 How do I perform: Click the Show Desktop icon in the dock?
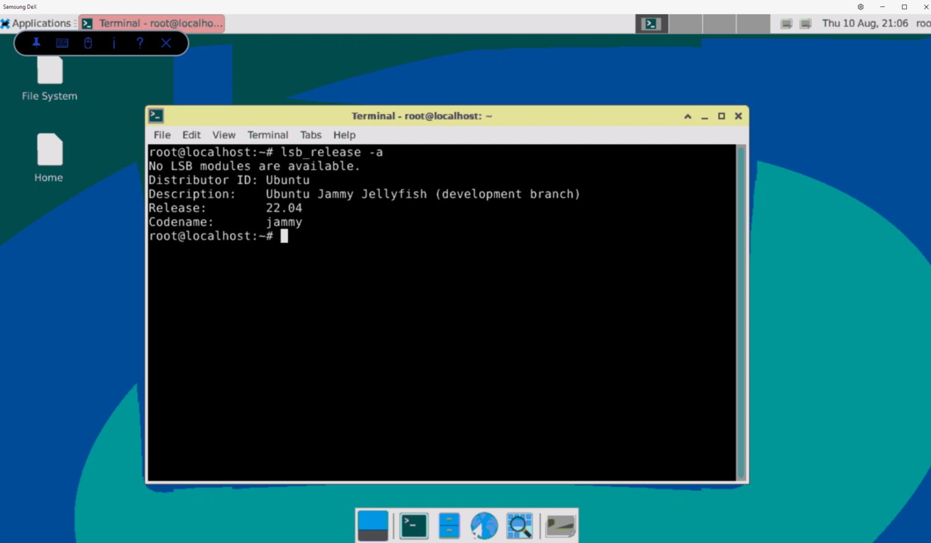click(x=373, y=526)
